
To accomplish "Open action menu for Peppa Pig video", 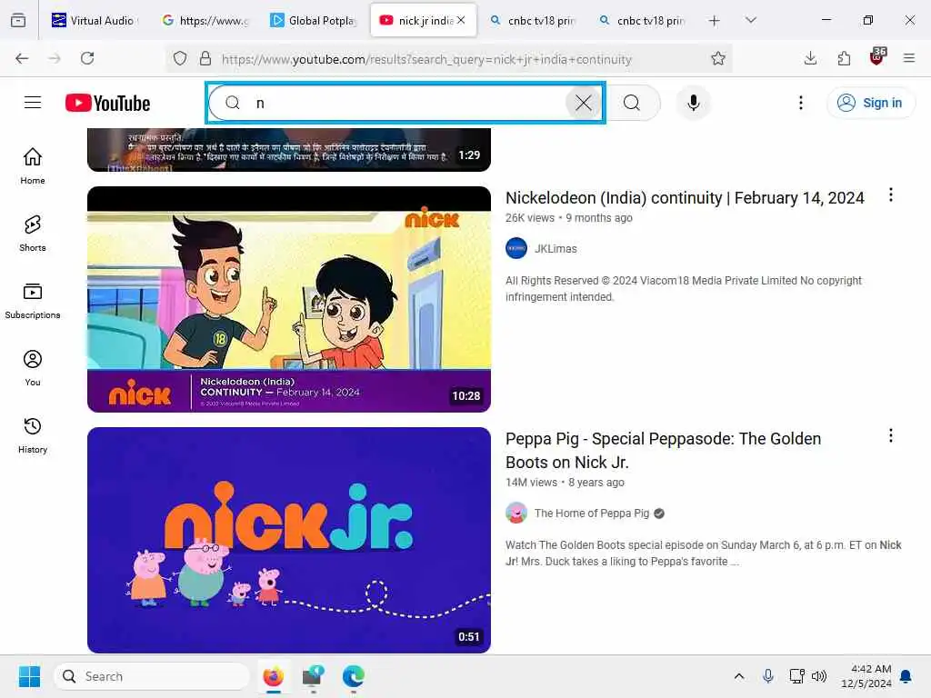I will 890,435.
